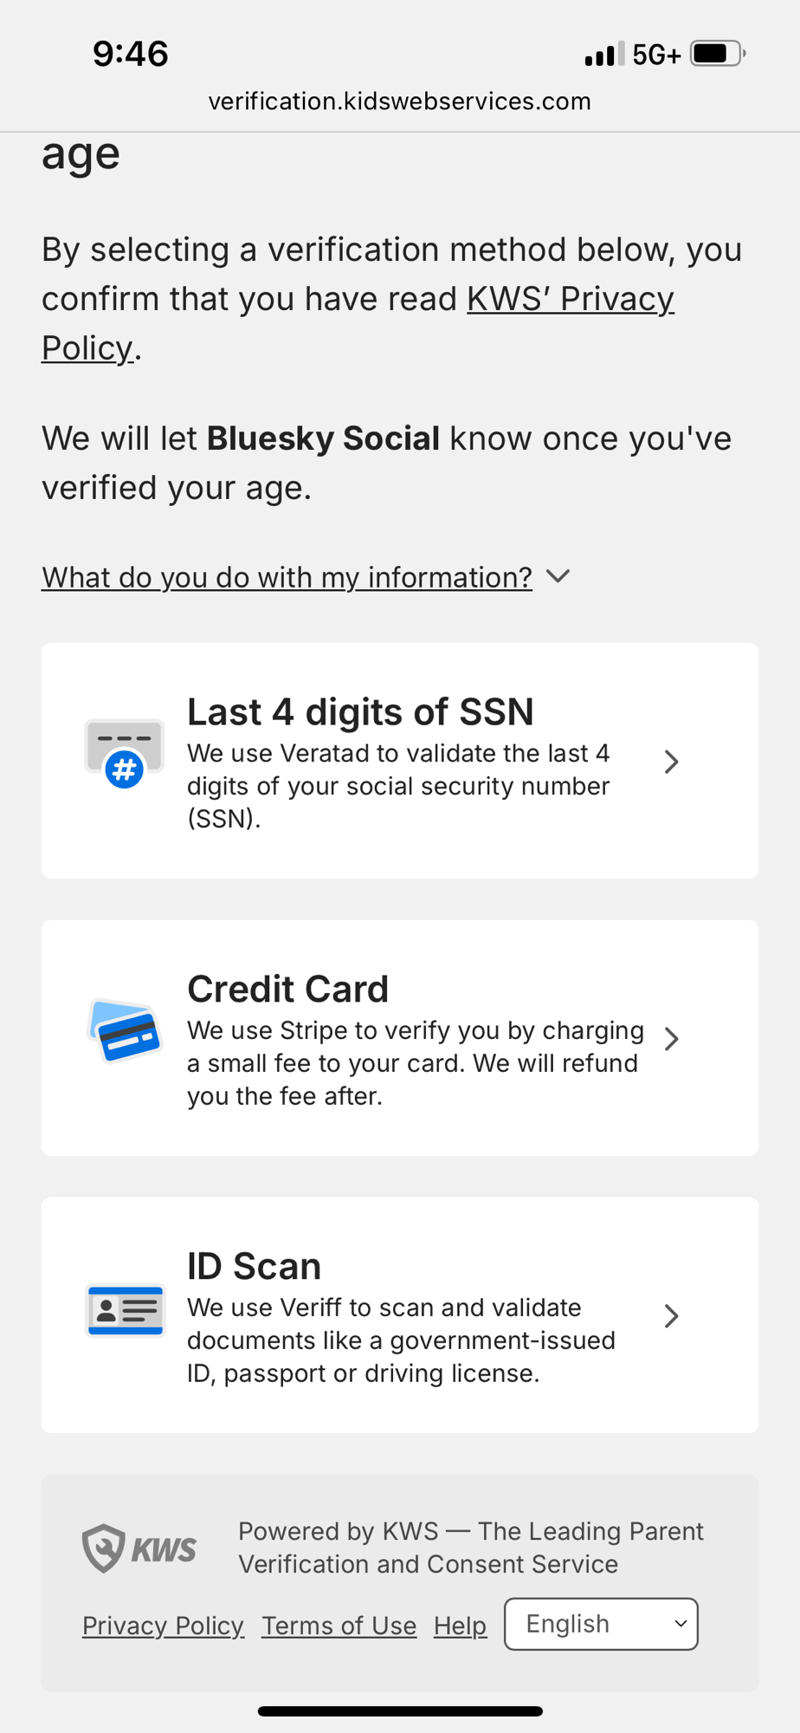This screenshot has width=800, height=1733.
Task: Select the ID Scan heading
Action: click(x=254, y=1266)
